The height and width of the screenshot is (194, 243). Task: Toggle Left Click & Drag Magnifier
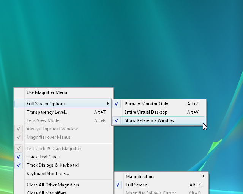click(54, 149)
